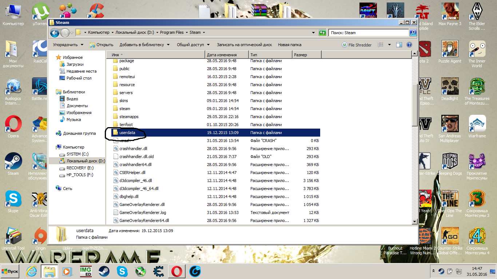Open Internet Explorer from the taskbar
This screenshot has height=279, width=497.
tap(32, 271)
